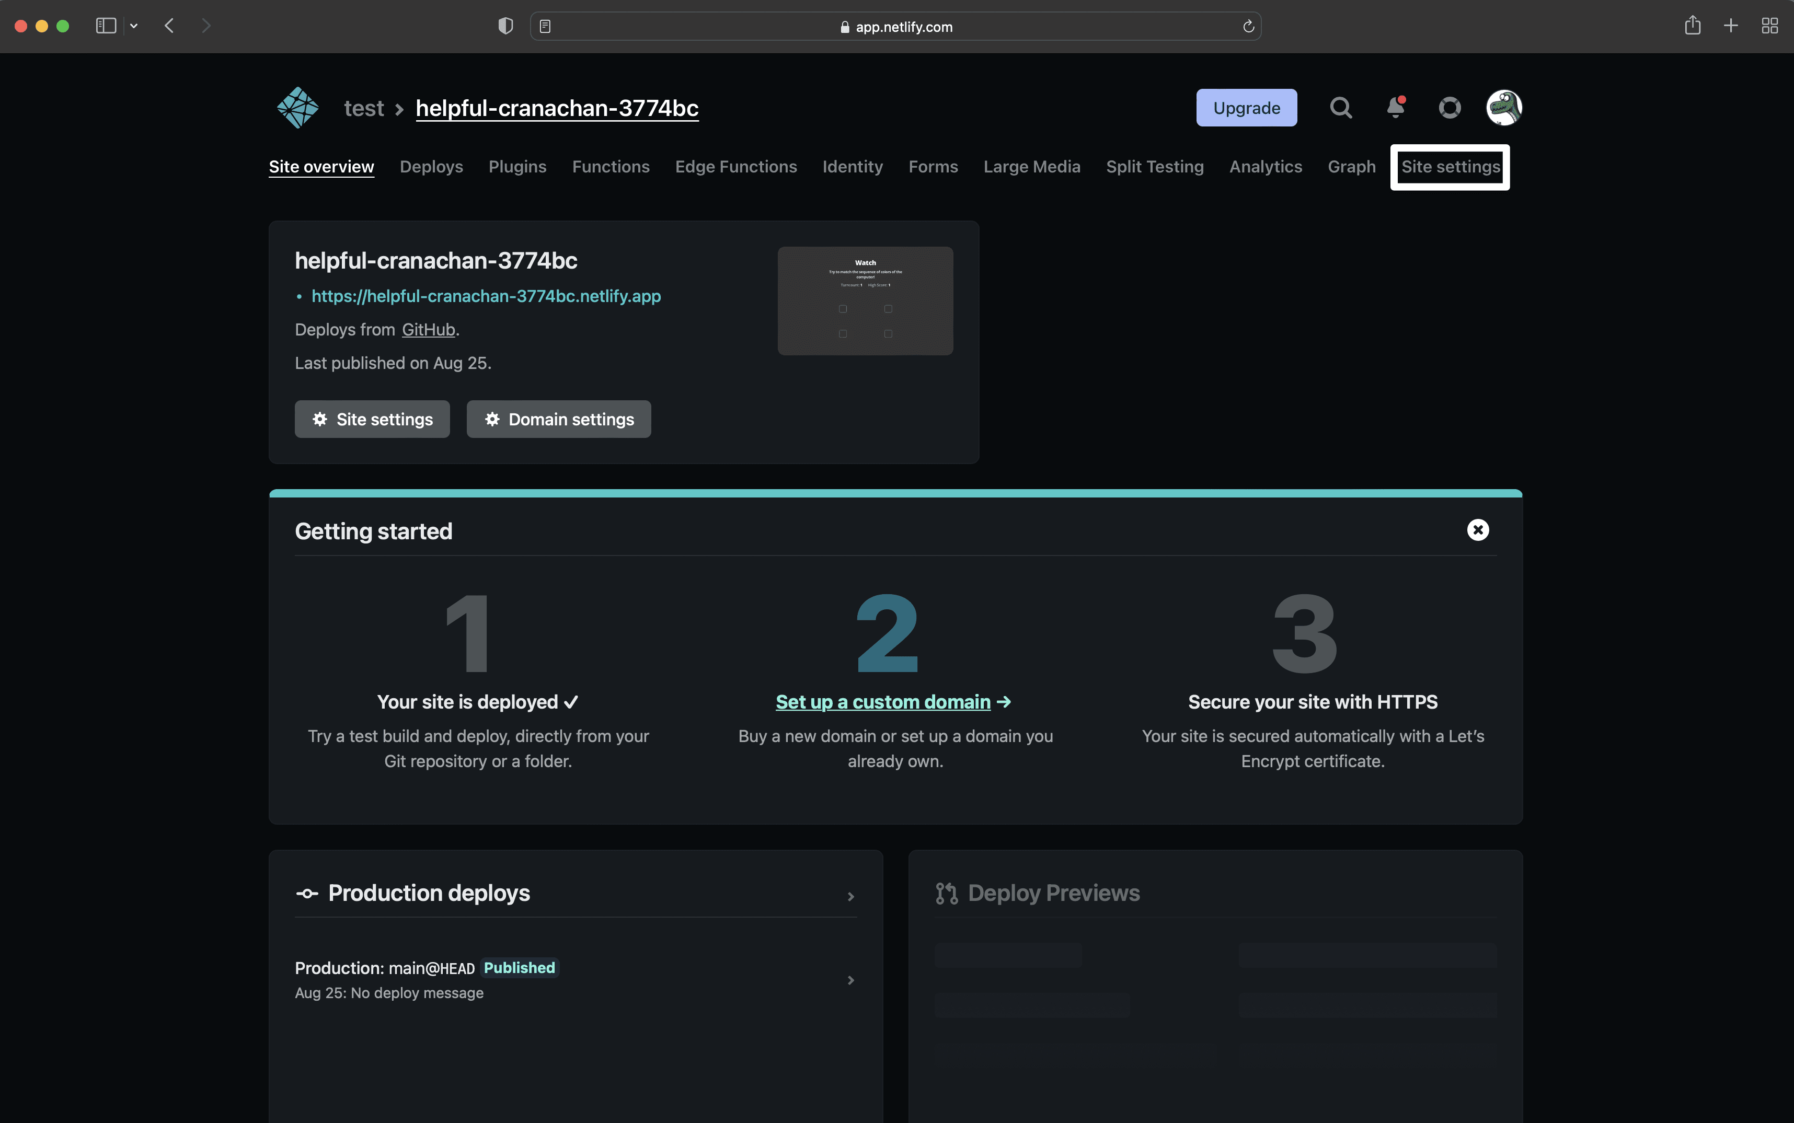Open the user avatar menu
Image resolution: width=1794 pixels, height=1123 pixels.
point(1503,108)
